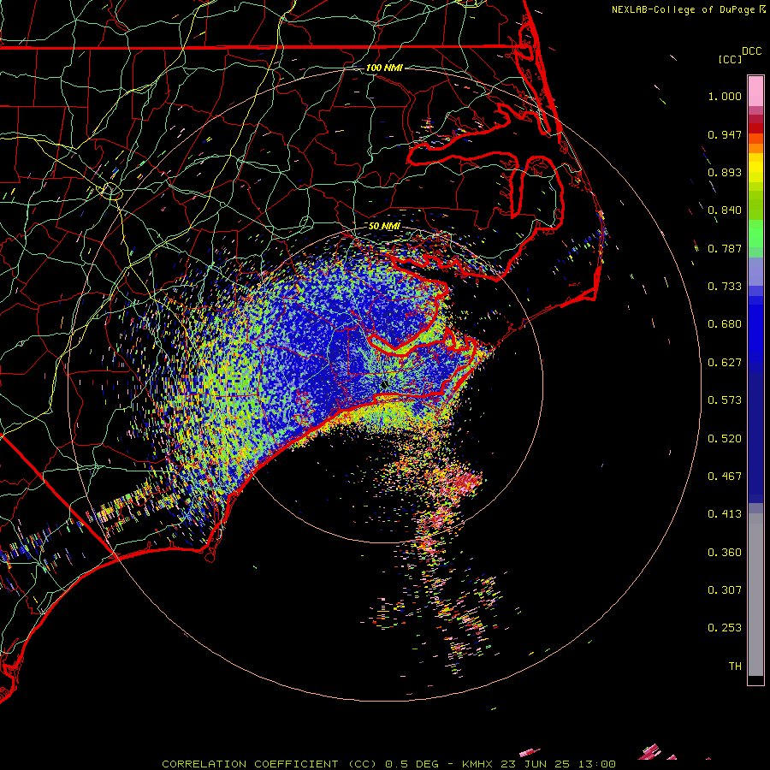Image resolution: width=770 pixels, height=770 pixels.
Task: Click the 0.733 scale value
Action: [x=725, y=287]
